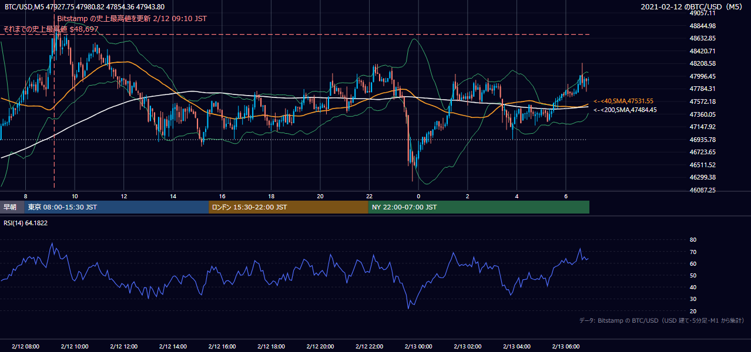Click the hour tick 10 under the price chart
Screen dimensions: 751x352
coord(75,196)
